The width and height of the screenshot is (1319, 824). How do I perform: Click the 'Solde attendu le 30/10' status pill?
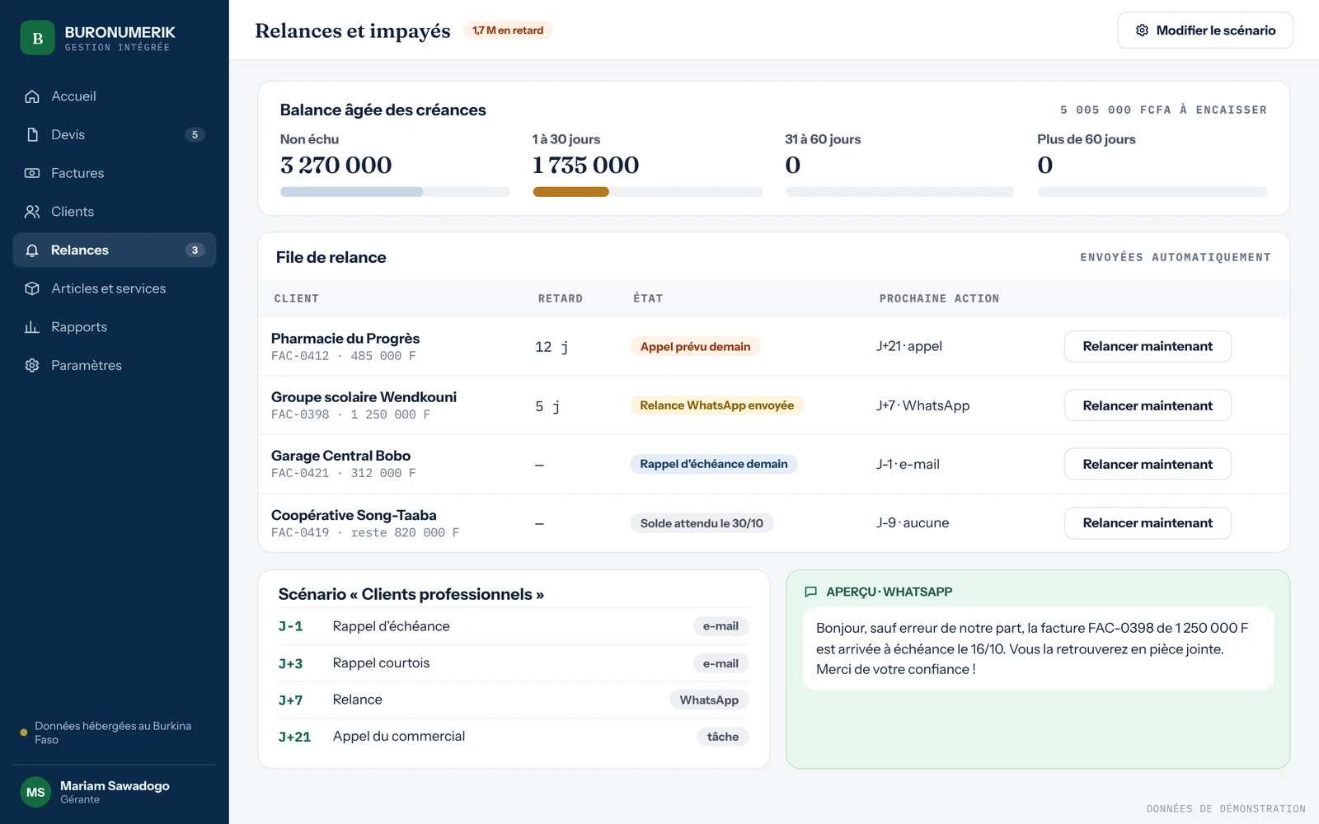702,523
